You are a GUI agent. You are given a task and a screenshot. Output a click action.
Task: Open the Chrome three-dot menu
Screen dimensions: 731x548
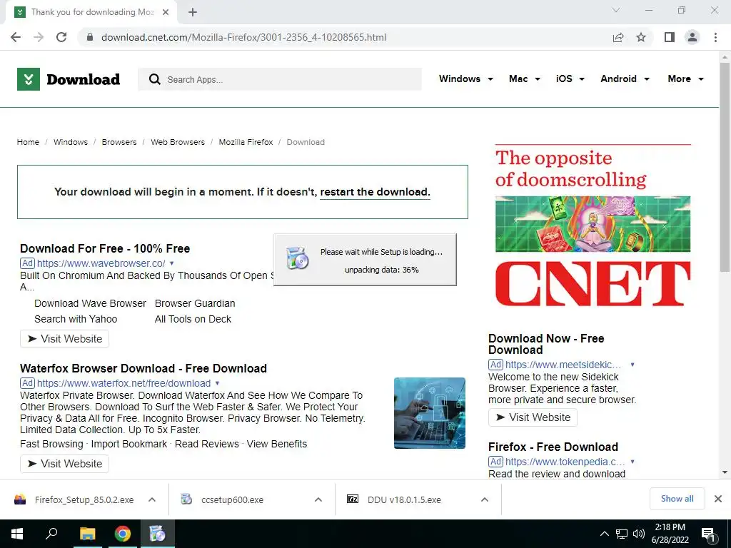click(715, 37)
